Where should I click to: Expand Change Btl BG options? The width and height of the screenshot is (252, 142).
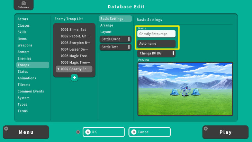click(x=156, y=53)
